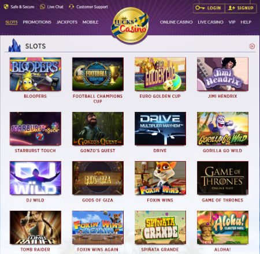Click the Jimi Hendrix title link

pos(222,96)
